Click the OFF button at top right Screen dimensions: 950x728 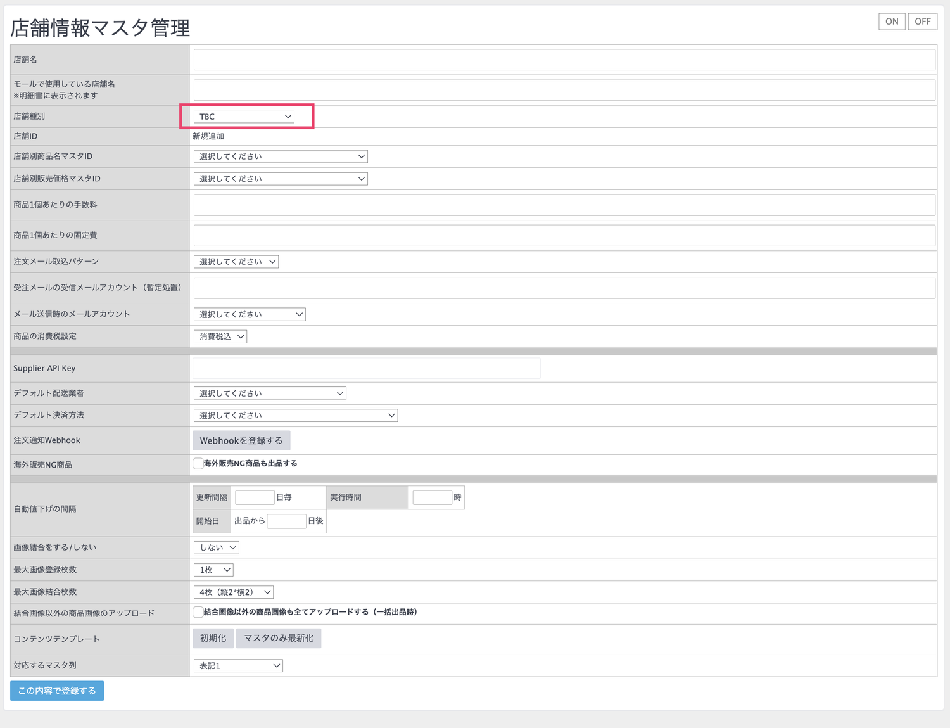922,22
